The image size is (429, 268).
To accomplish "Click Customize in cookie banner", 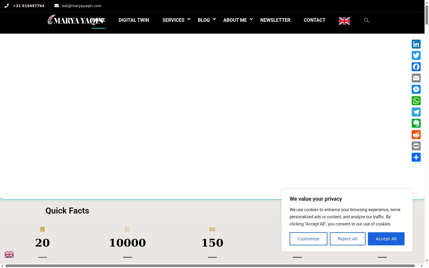I will point(308,239).
